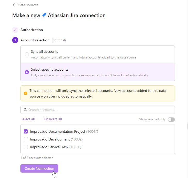188x178 pixels.
Task: Enable the Show selected only toggle
Action: point(171,119)
